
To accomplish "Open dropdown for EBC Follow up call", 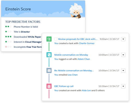I will click(x=123, y=86).
